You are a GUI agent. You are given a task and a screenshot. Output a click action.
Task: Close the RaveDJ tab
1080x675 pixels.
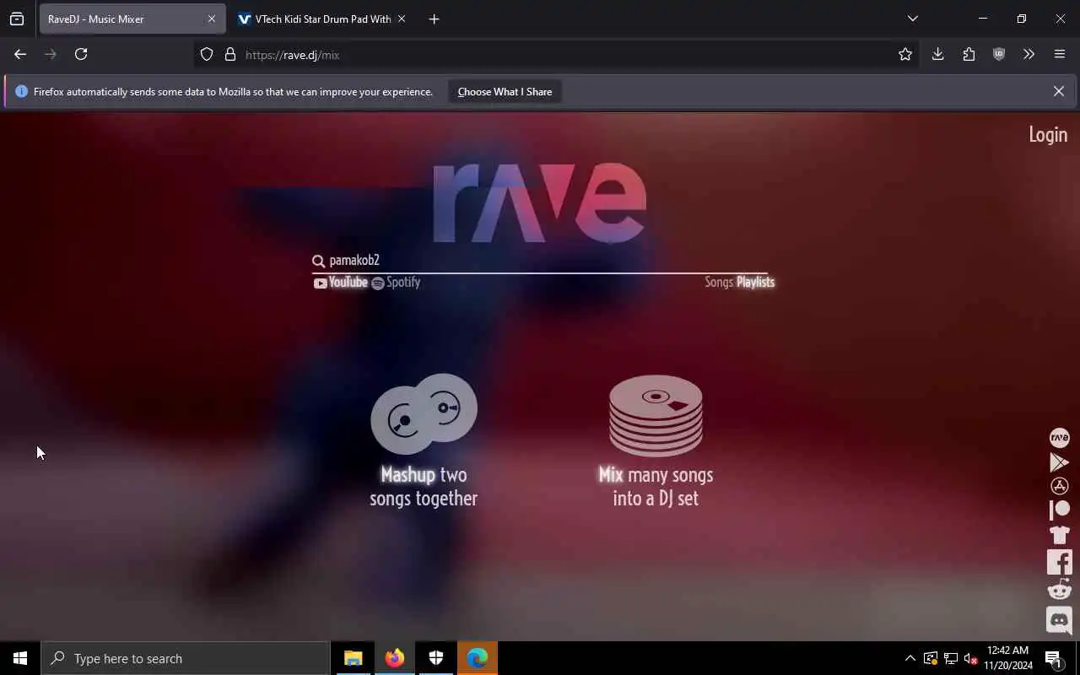[211, 19]
